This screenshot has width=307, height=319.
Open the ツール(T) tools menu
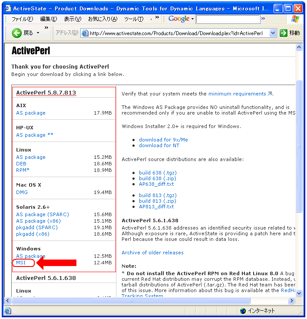[x=133, y=19]
